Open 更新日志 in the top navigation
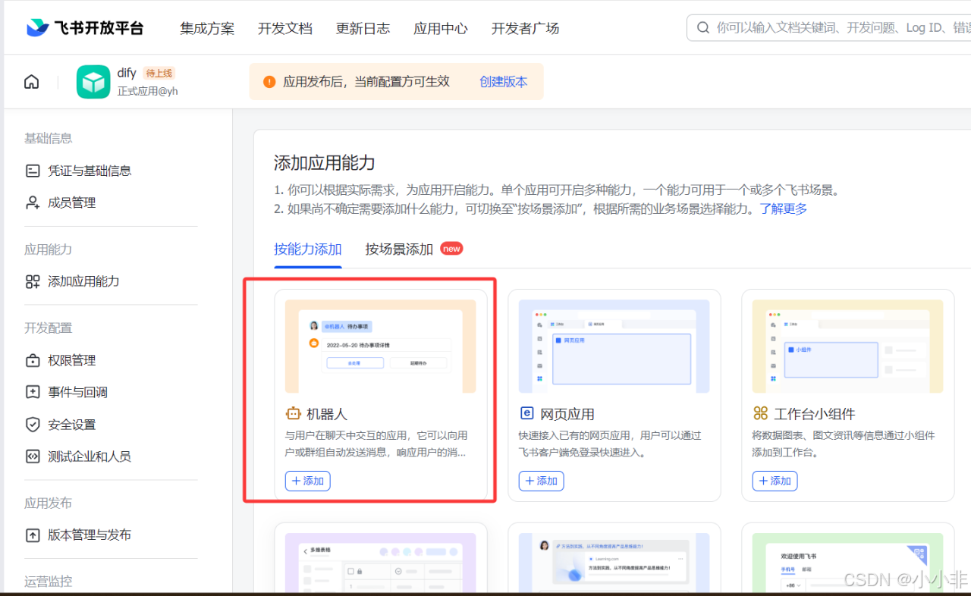 click(x=363, y=28)
